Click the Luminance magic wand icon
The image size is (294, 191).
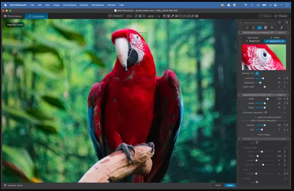[287, 78]
